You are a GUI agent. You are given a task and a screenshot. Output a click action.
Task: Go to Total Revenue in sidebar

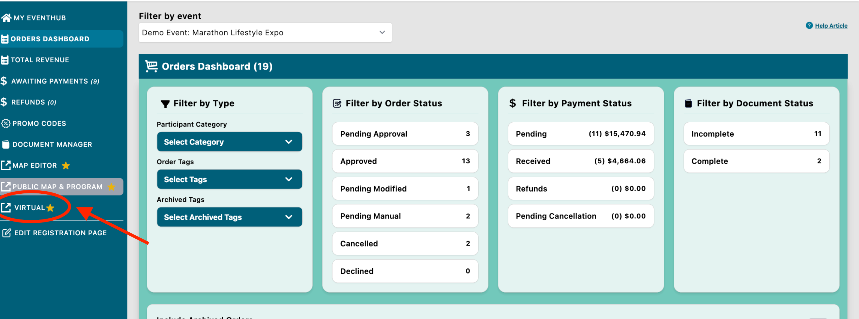[x=40, y=60]
